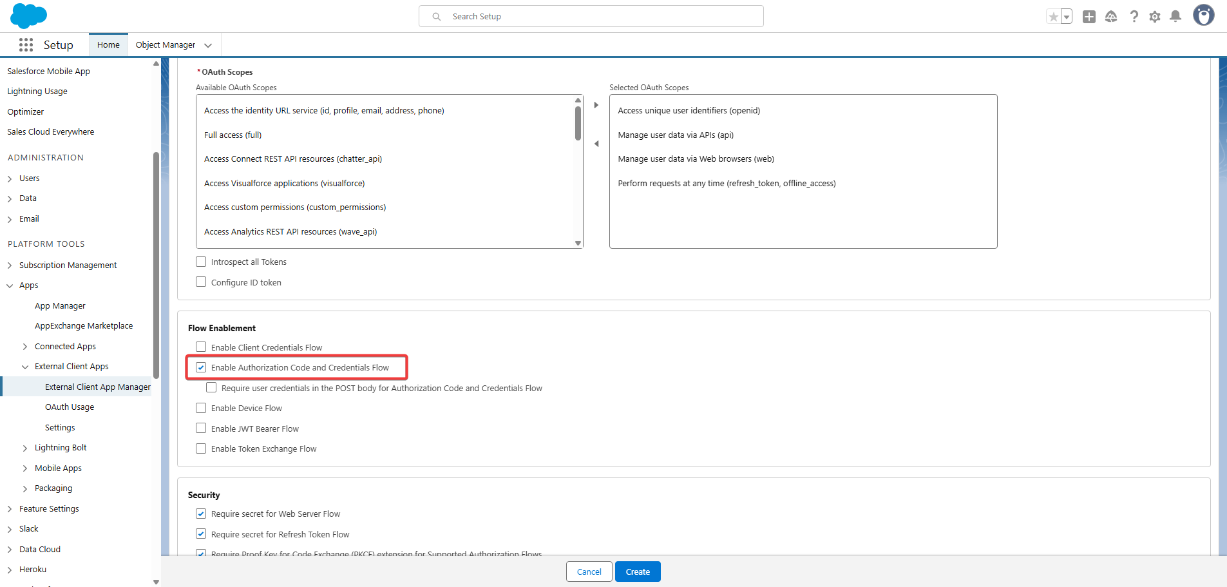Select Perform requests at any time scope

point(727,184)
